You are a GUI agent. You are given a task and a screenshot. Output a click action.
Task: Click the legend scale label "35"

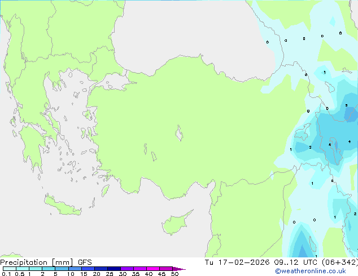[x=136, y=274]
